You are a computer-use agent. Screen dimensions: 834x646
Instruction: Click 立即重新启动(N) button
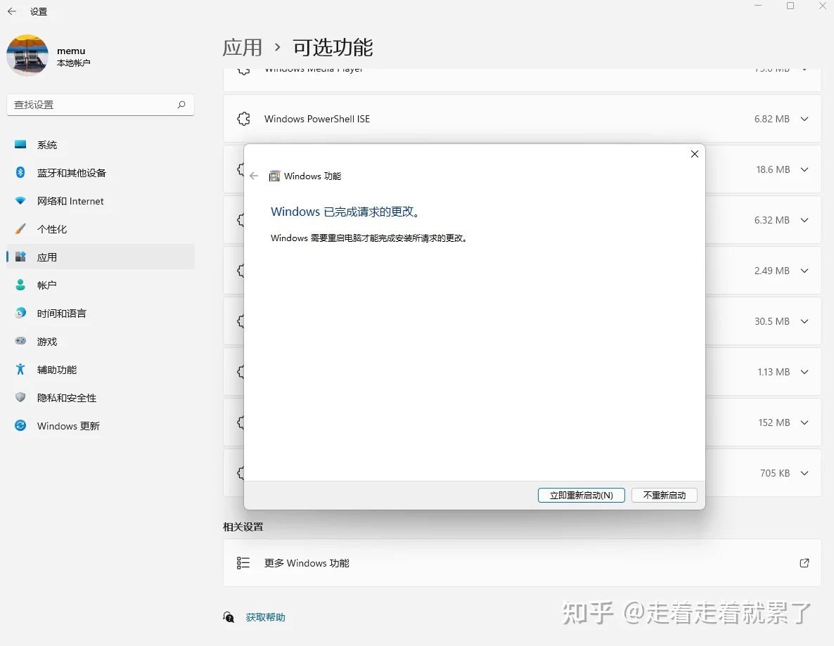point(582,495)
